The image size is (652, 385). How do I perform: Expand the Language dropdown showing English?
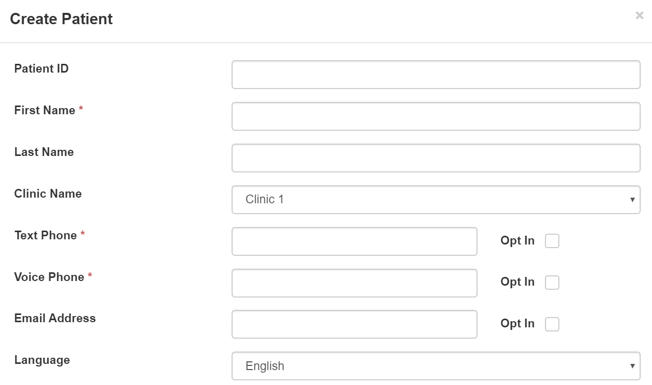tap(435, 366)
